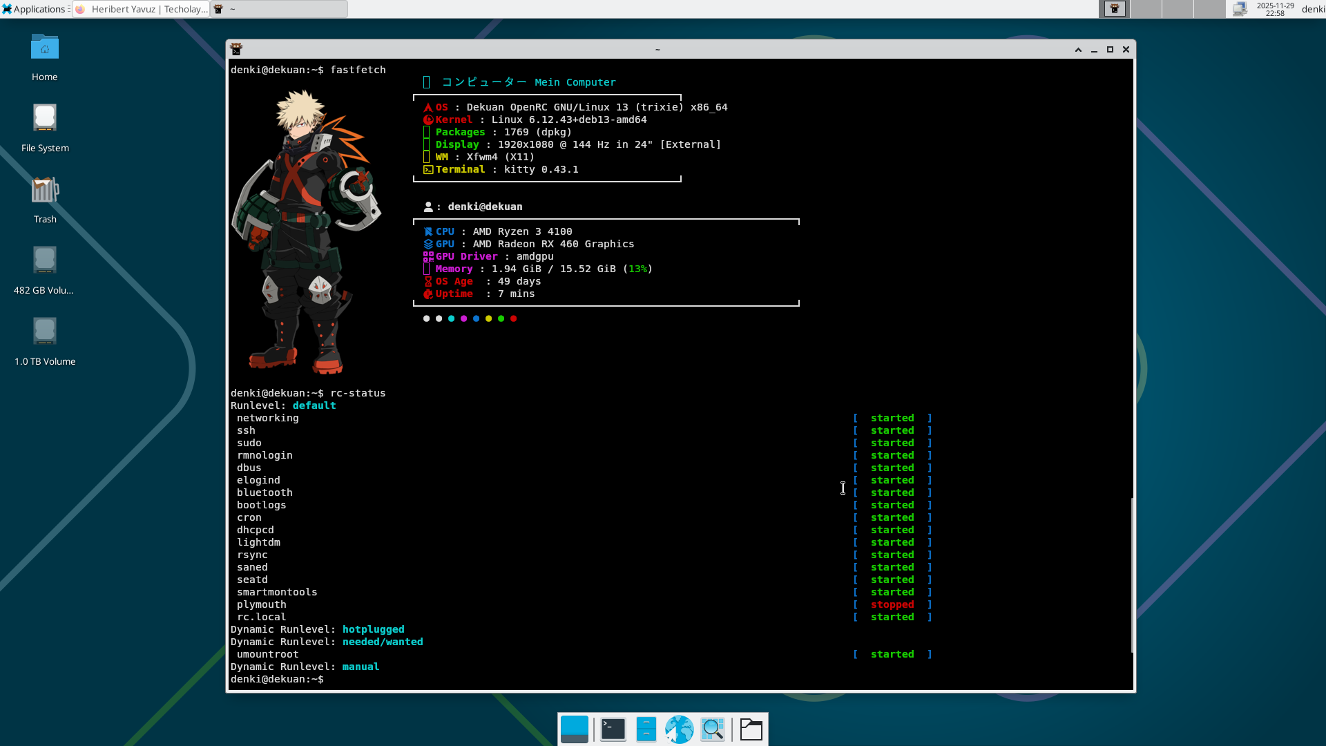Image resolution: width=1326 pixels, height=746 pixels.
Task: Roll up the kitty terminal window
Action: coord(1078,50)
